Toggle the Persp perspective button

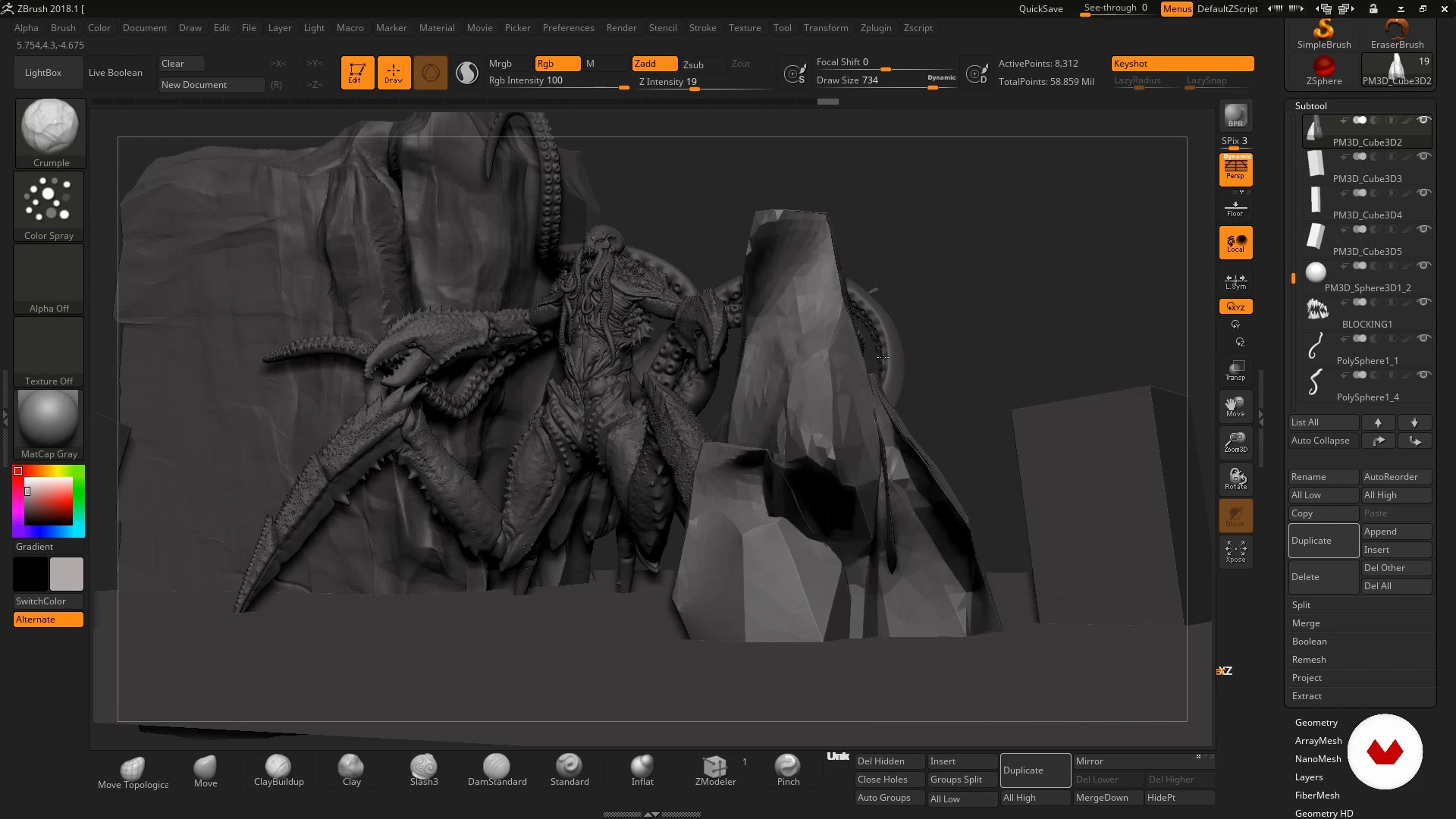tap(1235, 169)
